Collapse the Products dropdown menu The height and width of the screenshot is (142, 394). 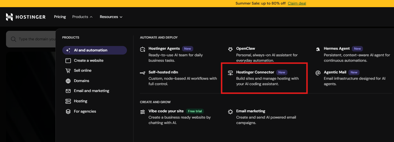[82, 17]
